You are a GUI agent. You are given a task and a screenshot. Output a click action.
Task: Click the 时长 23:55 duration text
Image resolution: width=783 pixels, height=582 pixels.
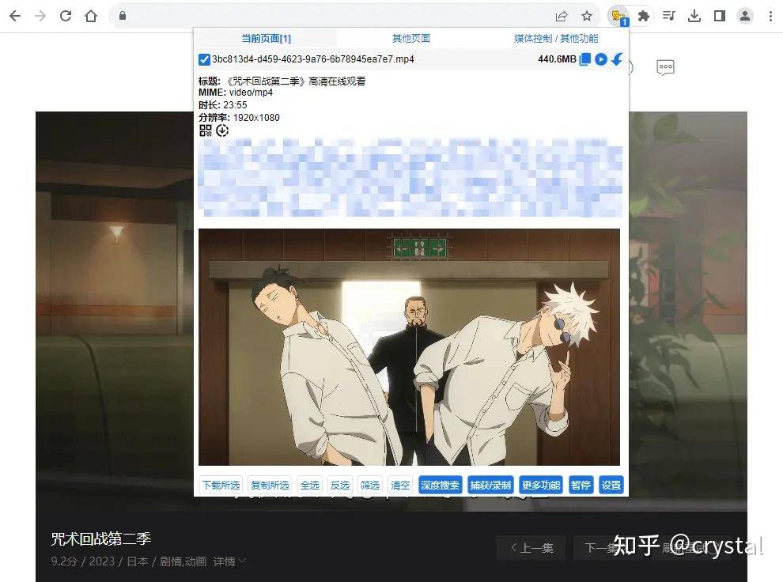click(x=223, y=105)
